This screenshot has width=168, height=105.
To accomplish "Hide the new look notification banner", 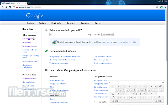I will pyautogui.click(x=135, y=42).
